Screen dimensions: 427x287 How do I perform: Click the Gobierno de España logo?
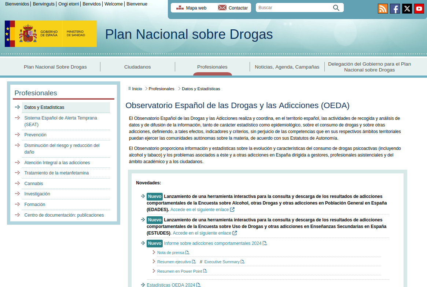[x=51, y=34]
